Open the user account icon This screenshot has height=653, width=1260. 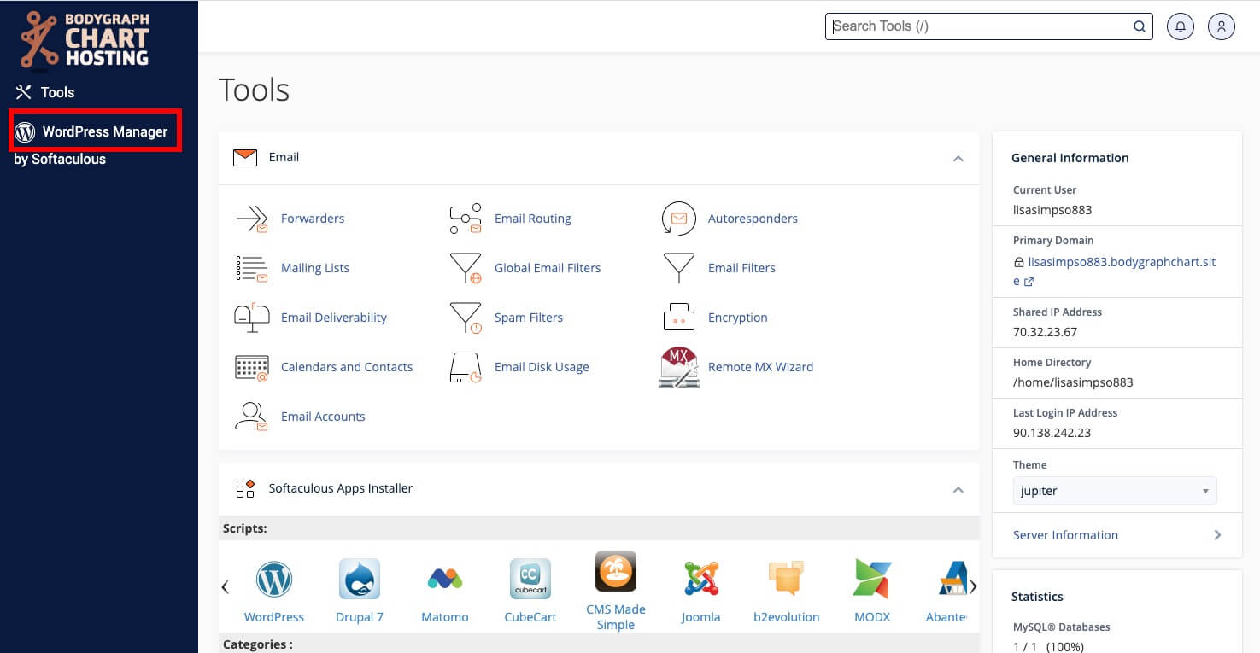coord(1222,26)
